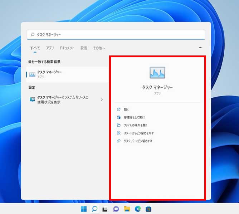The height and width of the screenshot is (214, 239).
Task: Click the large Task Manager app icon
Action: [157, 73]
